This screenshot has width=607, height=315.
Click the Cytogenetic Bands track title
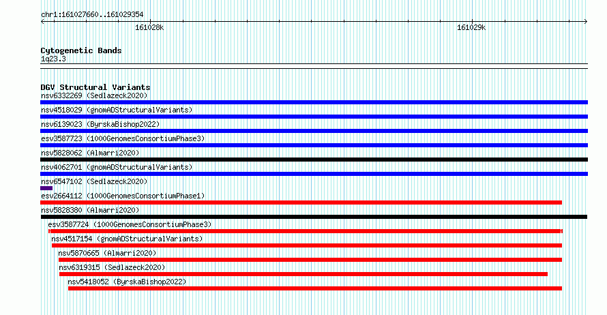pos(81,50)
